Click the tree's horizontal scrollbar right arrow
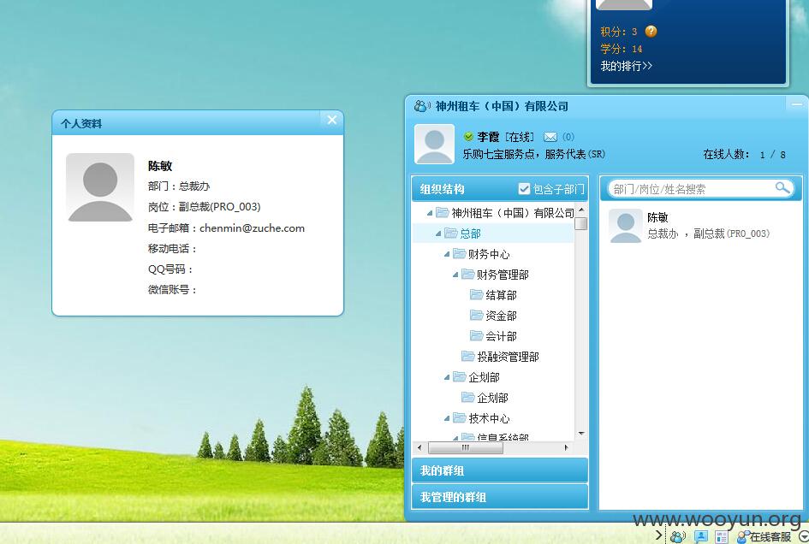The image size is (809, 544). 567,447
